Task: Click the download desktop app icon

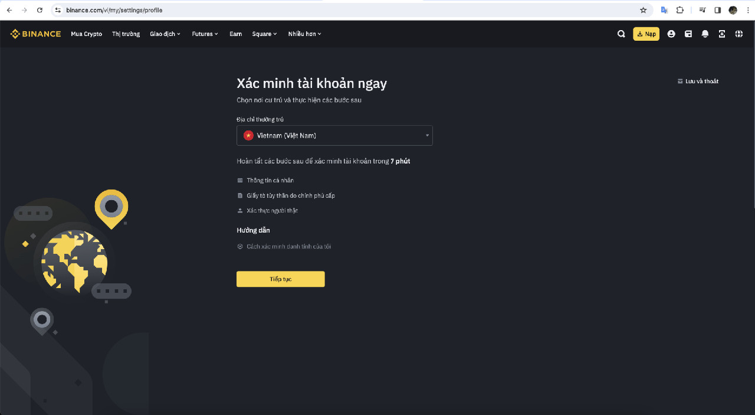Action: click(x=722, y=34)
